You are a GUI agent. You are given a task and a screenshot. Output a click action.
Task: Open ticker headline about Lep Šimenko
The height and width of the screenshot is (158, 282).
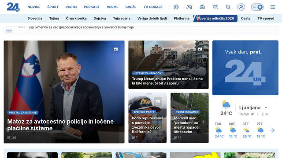click(81, 27)
